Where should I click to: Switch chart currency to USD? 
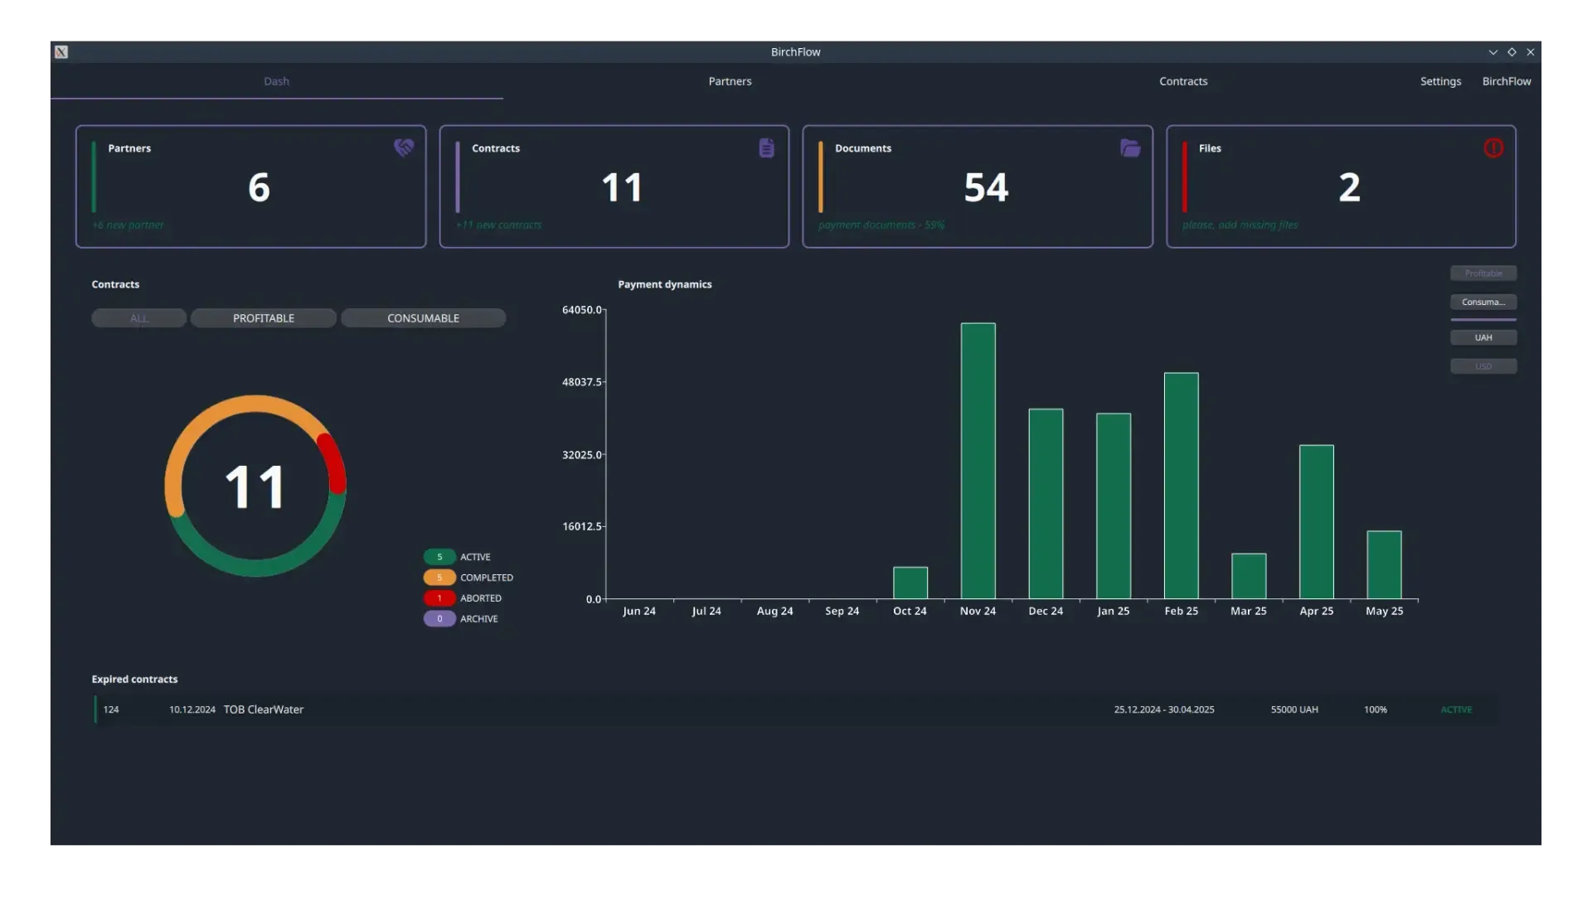tap(1483, 365)
